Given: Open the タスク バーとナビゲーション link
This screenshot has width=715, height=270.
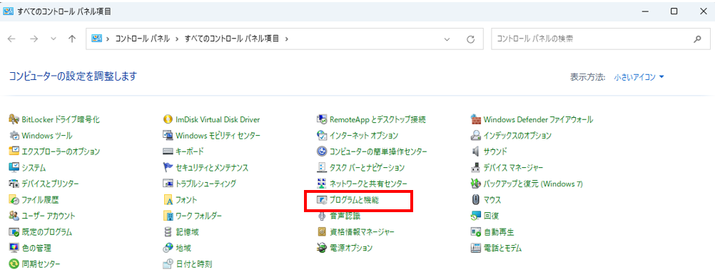Looking at the screenshot, I should click(x=367, y=168).
